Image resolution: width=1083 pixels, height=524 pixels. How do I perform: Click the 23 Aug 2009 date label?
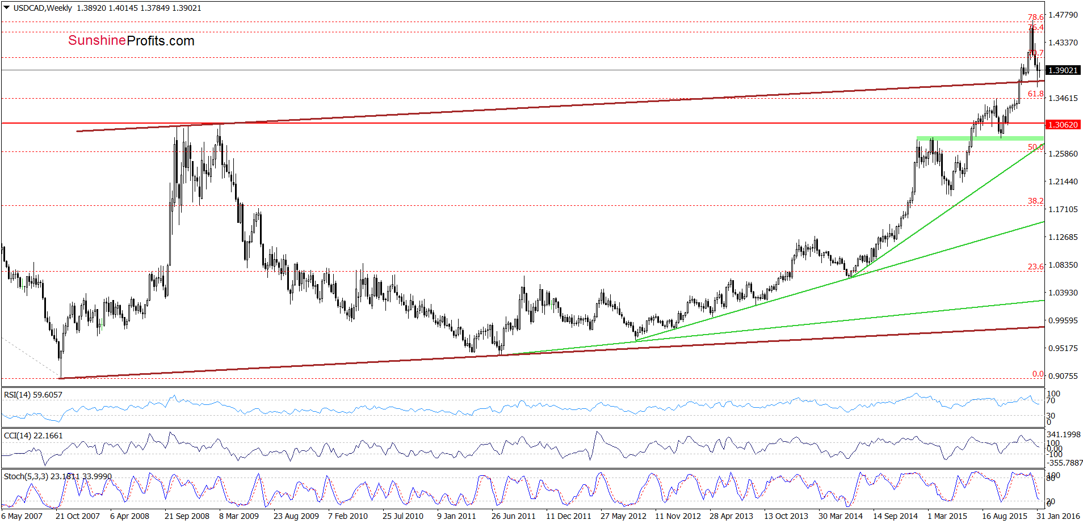296,516
